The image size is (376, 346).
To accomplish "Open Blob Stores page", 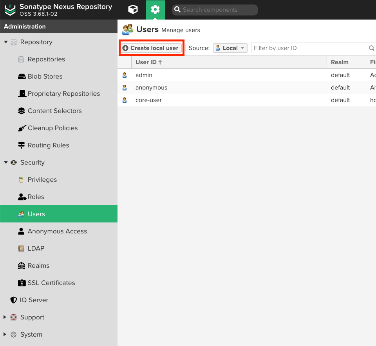I will (x=45, y=77).
